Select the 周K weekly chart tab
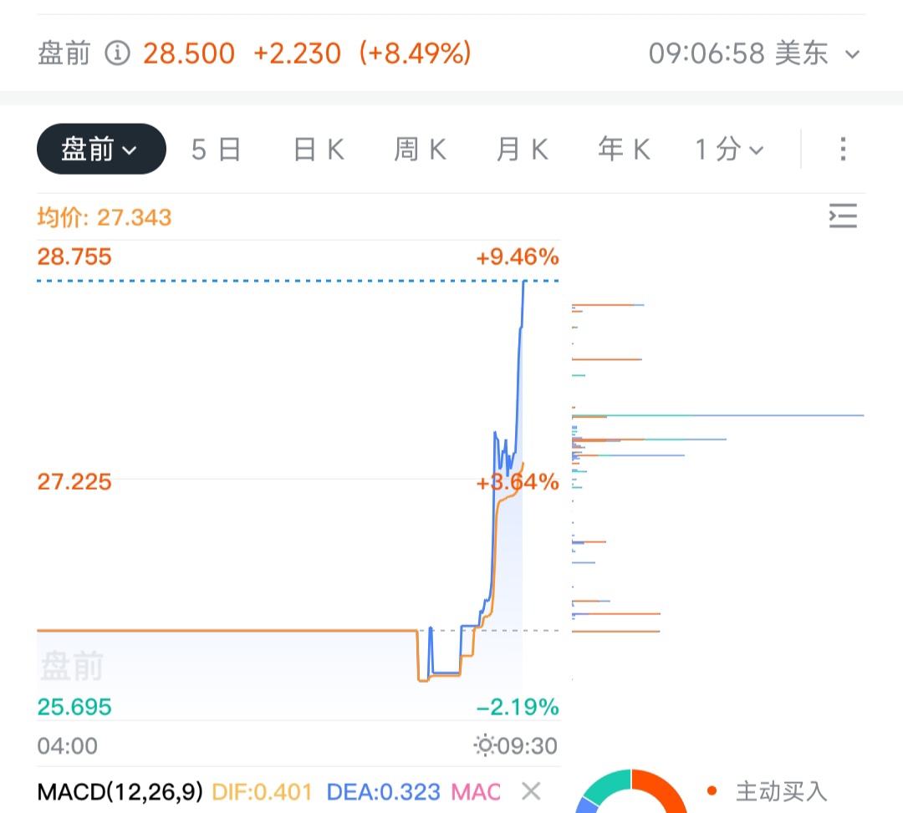The height and width of the screenshot is (813, 903). click(x=421, y=150)
